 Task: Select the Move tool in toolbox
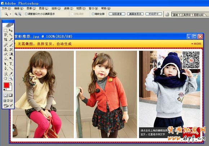point(11,31)
